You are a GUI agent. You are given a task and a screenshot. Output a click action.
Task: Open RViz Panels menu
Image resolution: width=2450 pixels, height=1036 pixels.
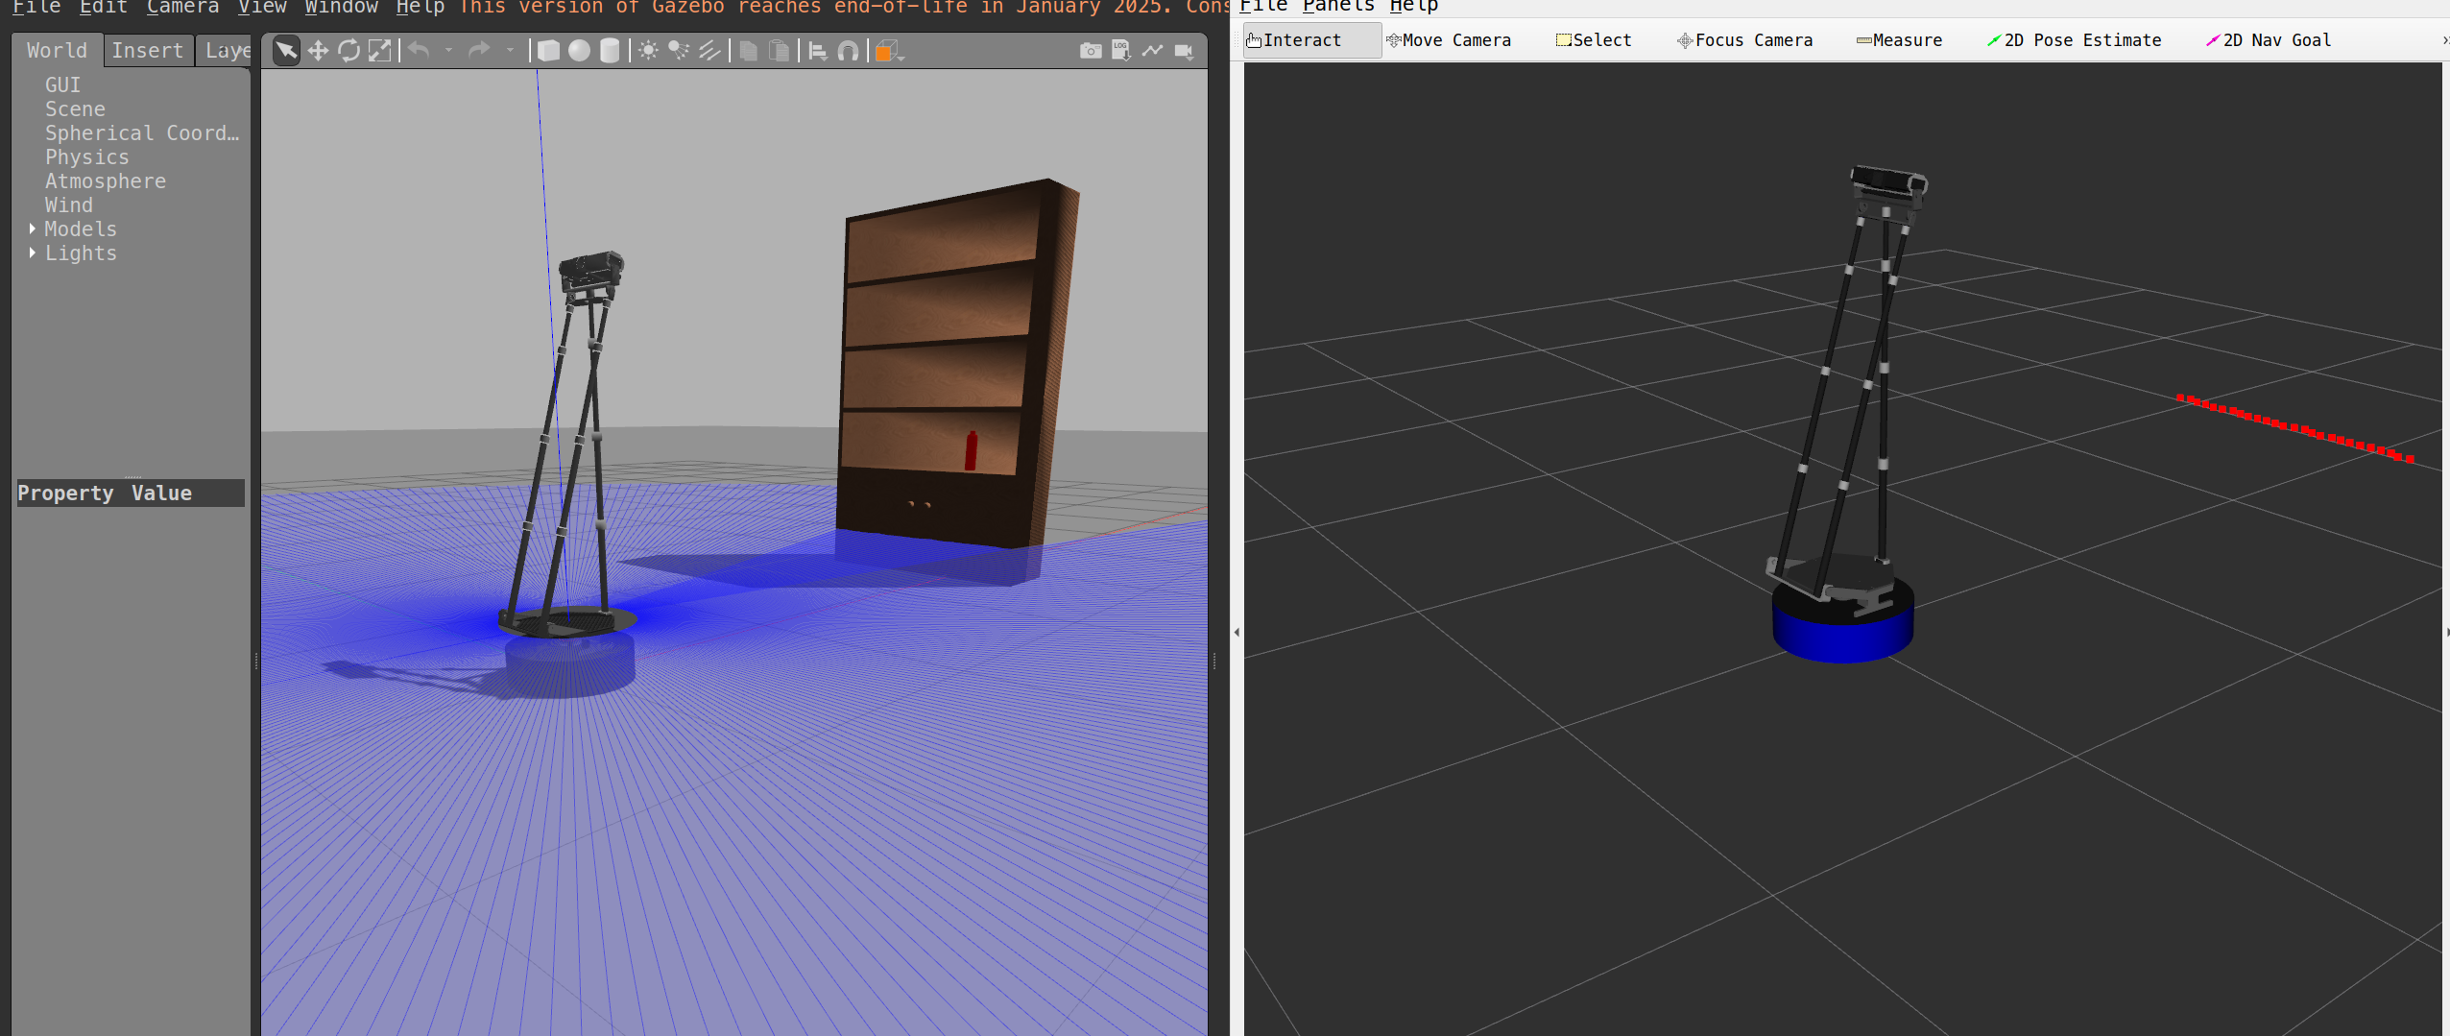1338,7
